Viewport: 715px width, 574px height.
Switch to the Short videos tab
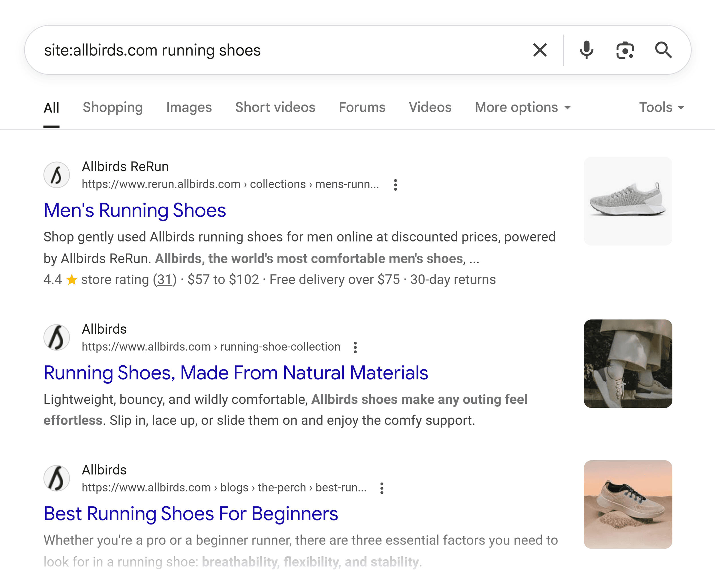pyautogui.click(x=275, y=108)
